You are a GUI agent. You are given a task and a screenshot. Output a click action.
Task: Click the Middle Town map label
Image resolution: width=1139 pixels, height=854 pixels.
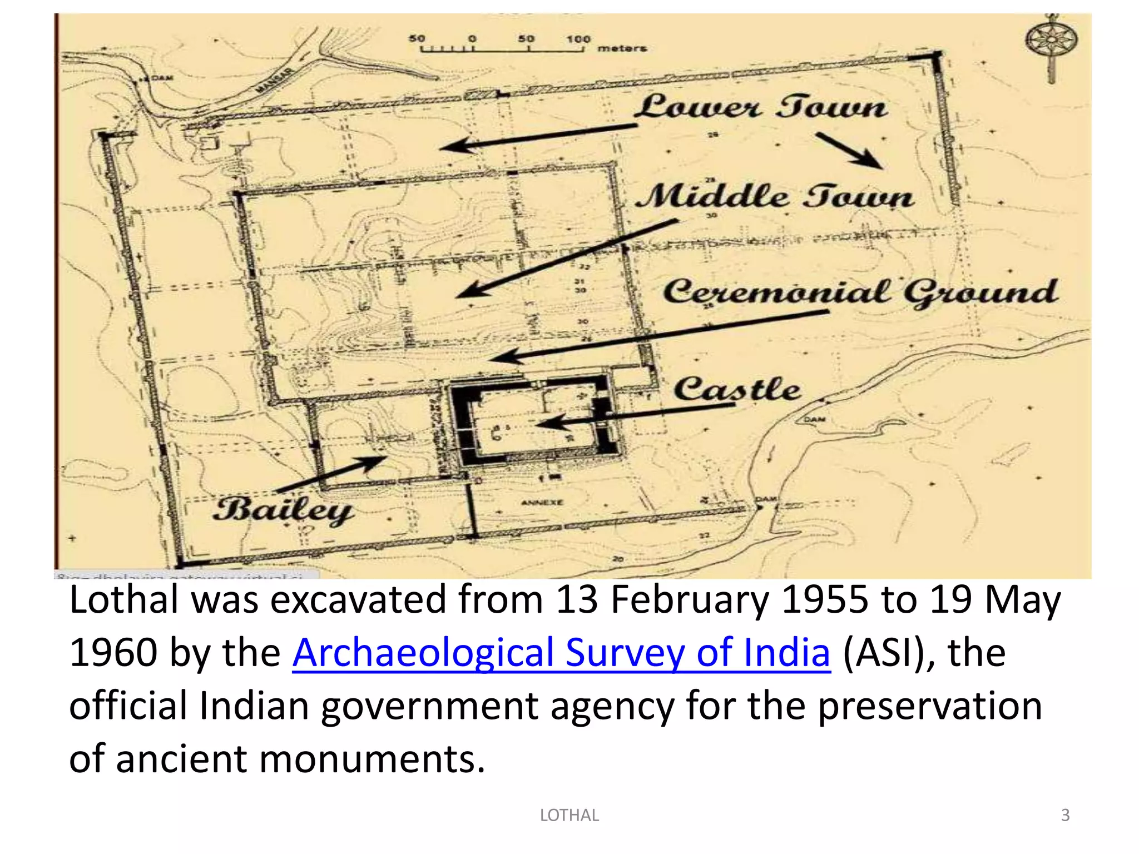coord(775,197)
